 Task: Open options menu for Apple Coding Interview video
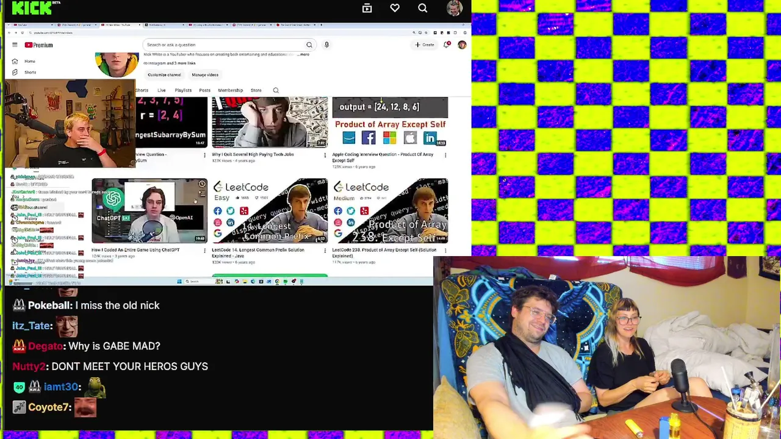(445, 155)
